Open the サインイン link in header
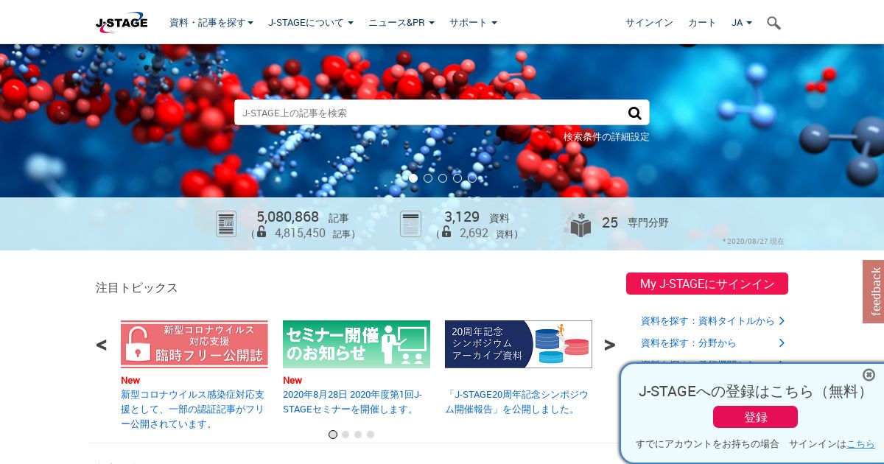 pos(649,23)
